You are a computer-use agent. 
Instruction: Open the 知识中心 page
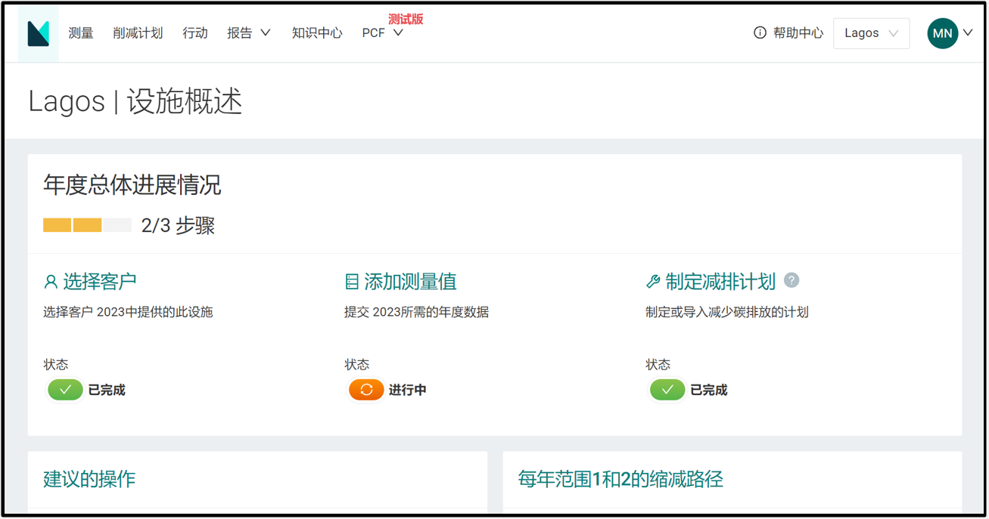coord(317,33)
